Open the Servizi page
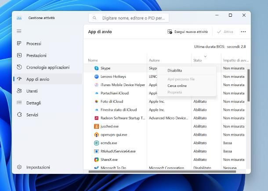 pos(48,115)
